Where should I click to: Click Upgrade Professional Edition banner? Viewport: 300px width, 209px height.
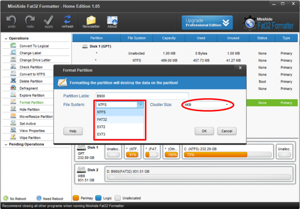click(207, 22)
